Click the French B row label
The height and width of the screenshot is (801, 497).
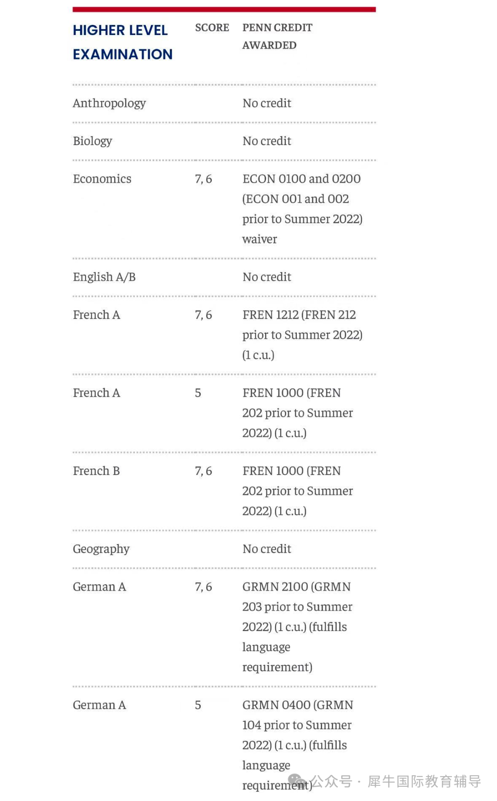pyautogui.click(x=96, y=471)
